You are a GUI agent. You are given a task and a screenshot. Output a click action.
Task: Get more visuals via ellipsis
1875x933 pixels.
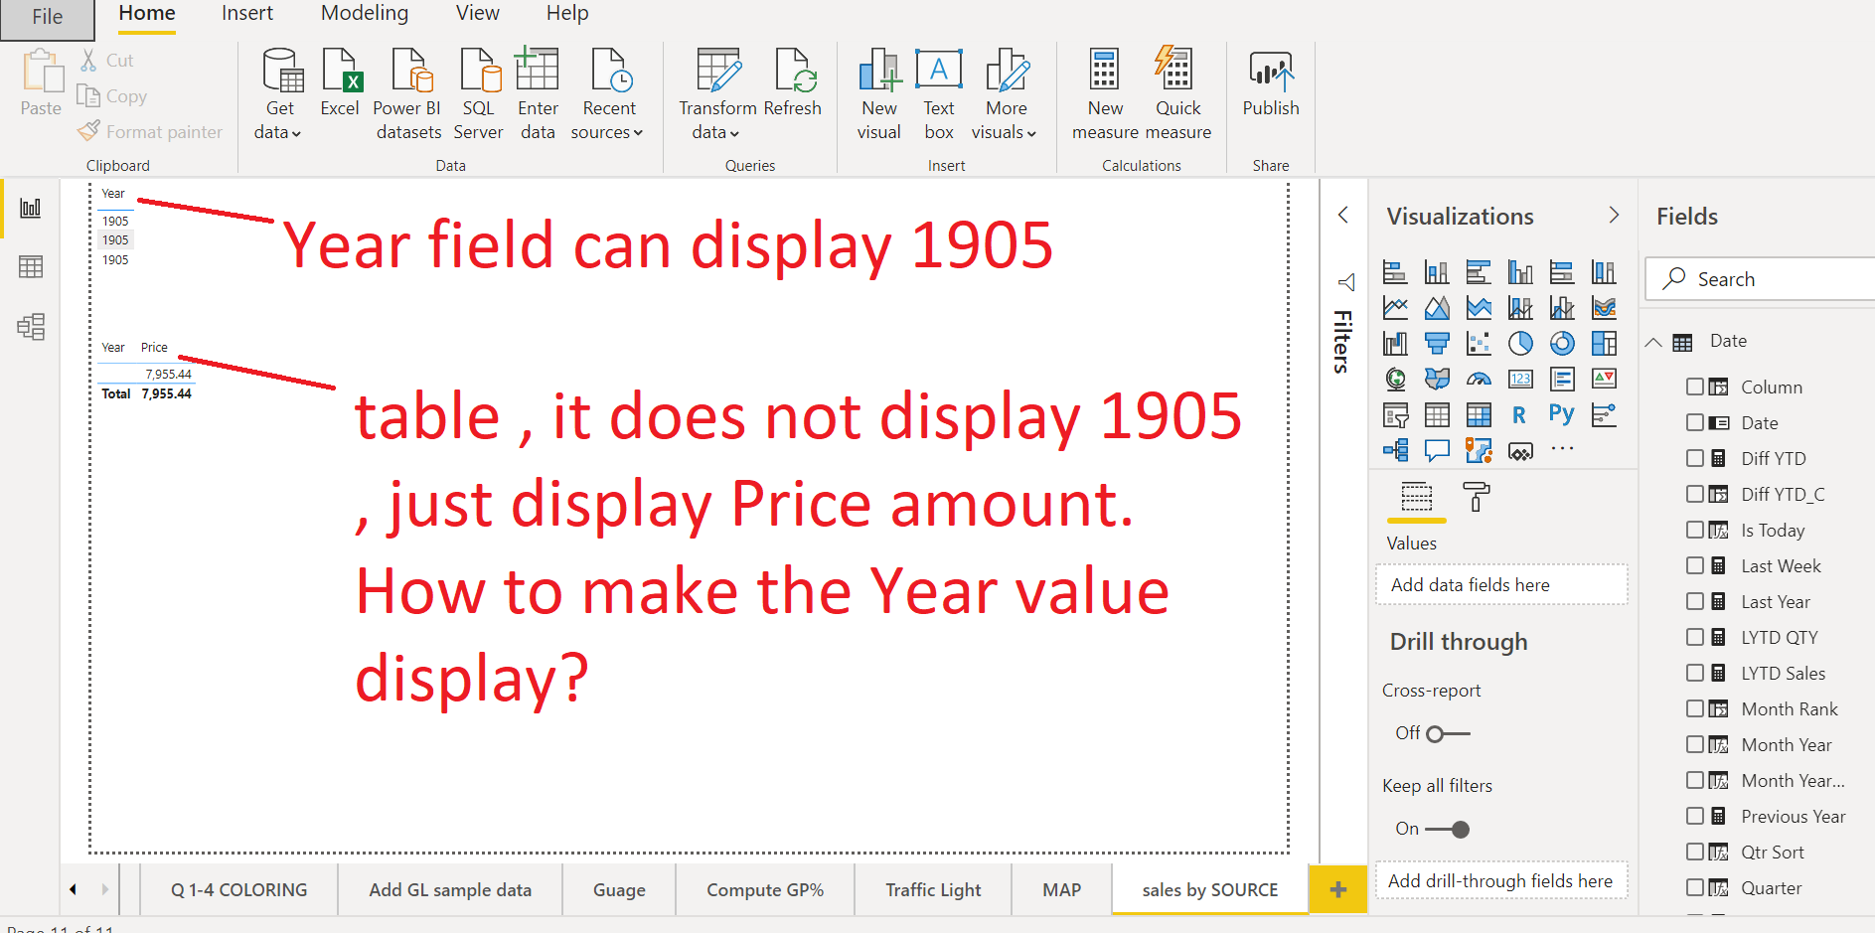coord(1562,449)
